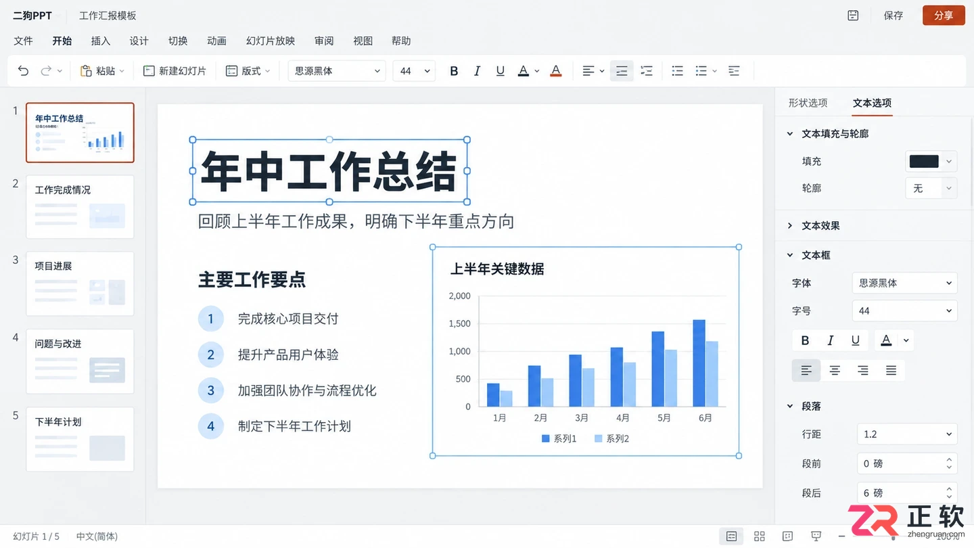Viewport: 974px width, 548px height.
Task: Toggle bold in the 文本框 panel
Action: click(805, 340)
